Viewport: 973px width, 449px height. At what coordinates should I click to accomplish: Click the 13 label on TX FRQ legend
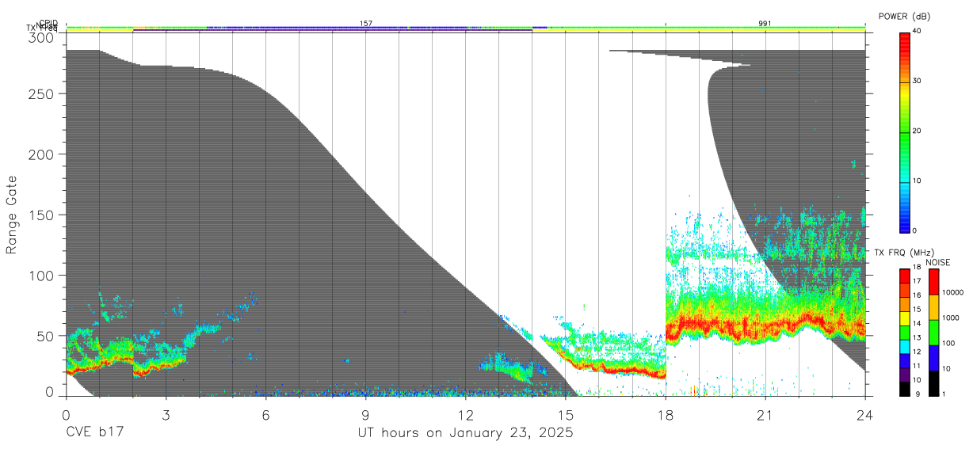pos(915,338)
